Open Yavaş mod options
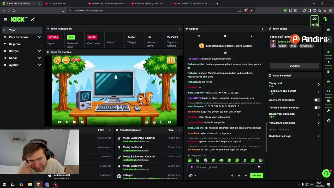 tap(294, 84)
